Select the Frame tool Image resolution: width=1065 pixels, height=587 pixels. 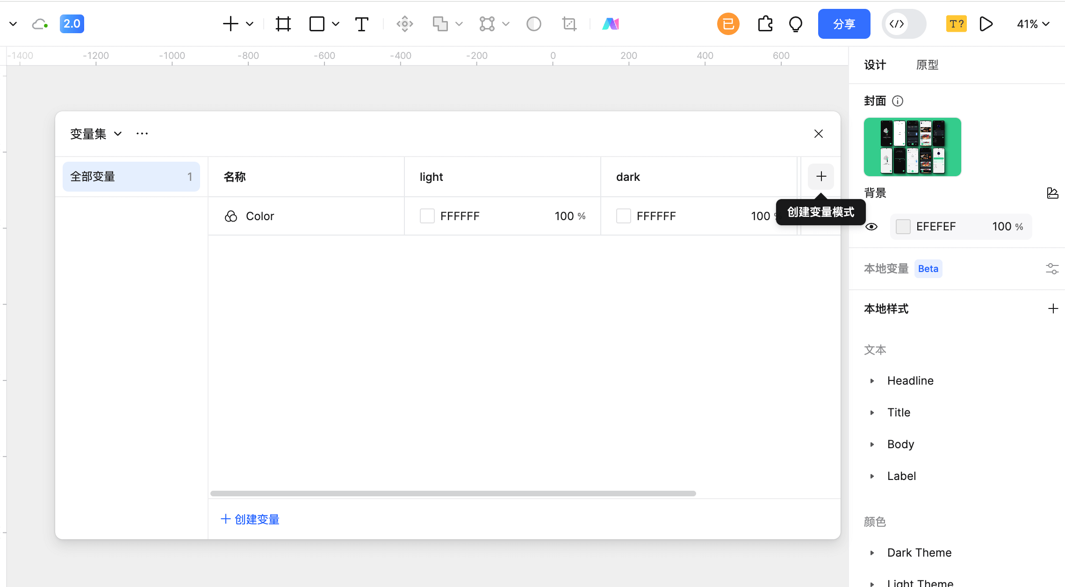(x=283, y=24)
